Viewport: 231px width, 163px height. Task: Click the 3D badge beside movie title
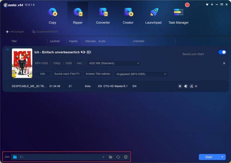point(88,52)
